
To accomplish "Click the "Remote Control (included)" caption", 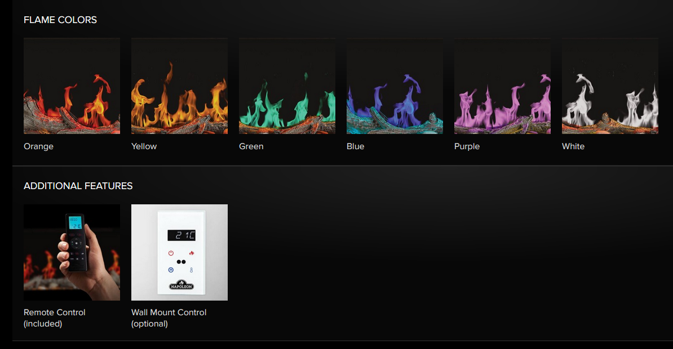I will coord(55,318).
